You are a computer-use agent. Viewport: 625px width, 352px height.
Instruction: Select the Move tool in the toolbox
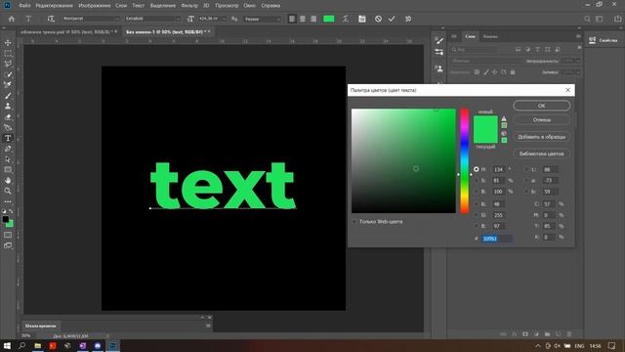coord(8,43)
